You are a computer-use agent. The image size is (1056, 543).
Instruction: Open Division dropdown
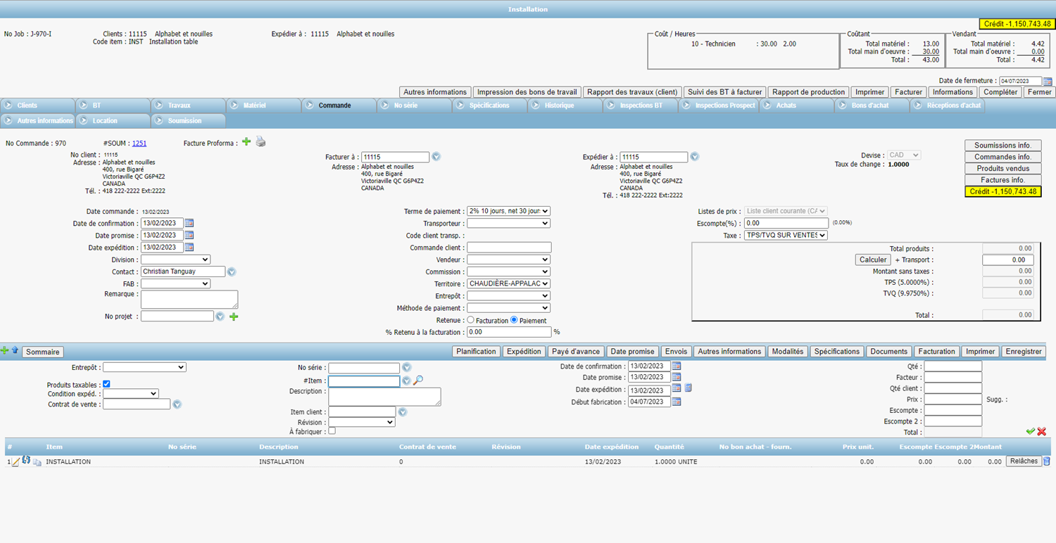coord(175,260)
